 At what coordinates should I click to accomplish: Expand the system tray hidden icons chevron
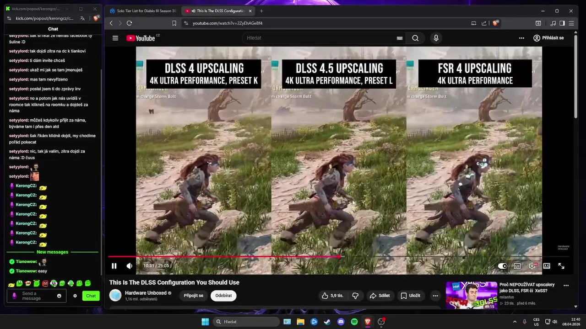(x=515, y=322)
